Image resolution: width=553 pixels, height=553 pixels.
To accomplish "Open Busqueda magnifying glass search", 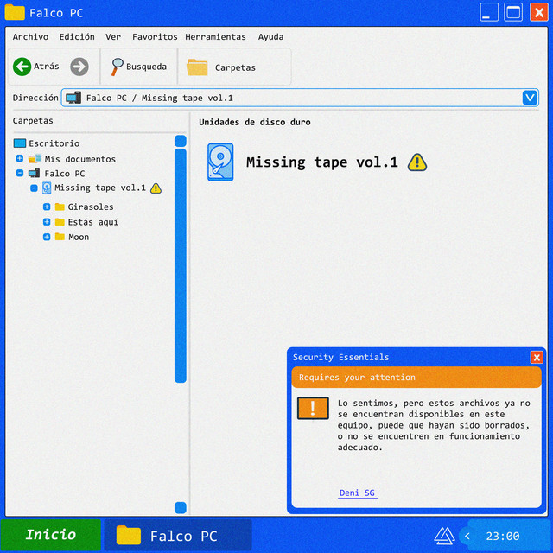I will [x=118, y=67].
